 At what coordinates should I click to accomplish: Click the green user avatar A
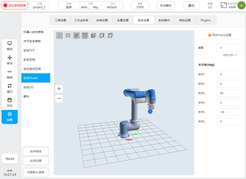tap(241, 5)
